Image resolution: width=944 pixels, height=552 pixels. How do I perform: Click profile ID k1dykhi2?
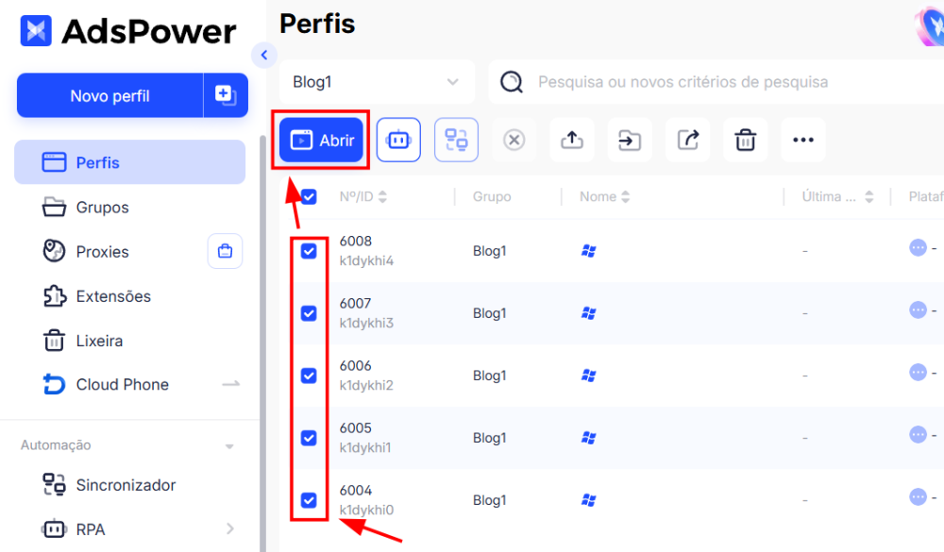[x=366, y=385]
